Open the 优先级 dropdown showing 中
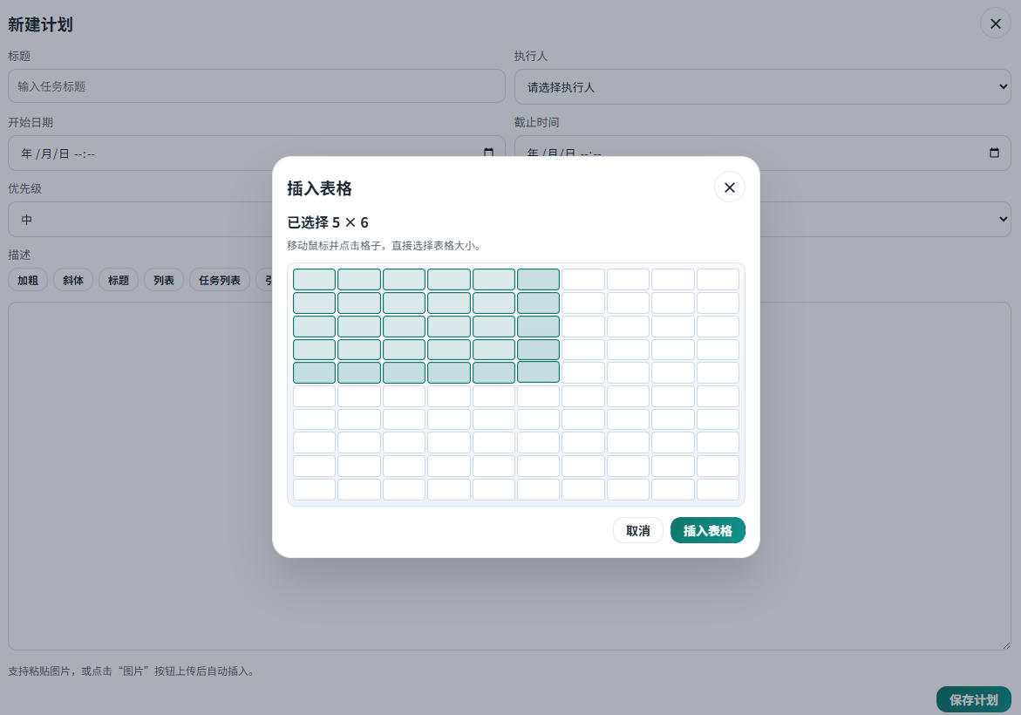This screenshot has width=1021, height=715. tap(140, 220)
